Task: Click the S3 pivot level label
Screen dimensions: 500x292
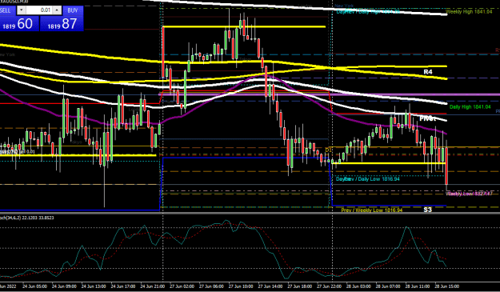Action: (428, 210)
